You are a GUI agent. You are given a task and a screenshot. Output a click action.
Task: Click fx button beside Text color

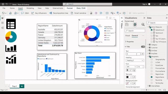pyautogui.click(x=134, y=77)
